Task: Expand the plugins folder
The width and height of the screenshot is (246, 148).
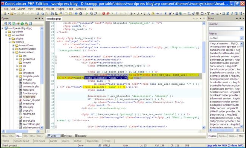Action: pos(9,39)
